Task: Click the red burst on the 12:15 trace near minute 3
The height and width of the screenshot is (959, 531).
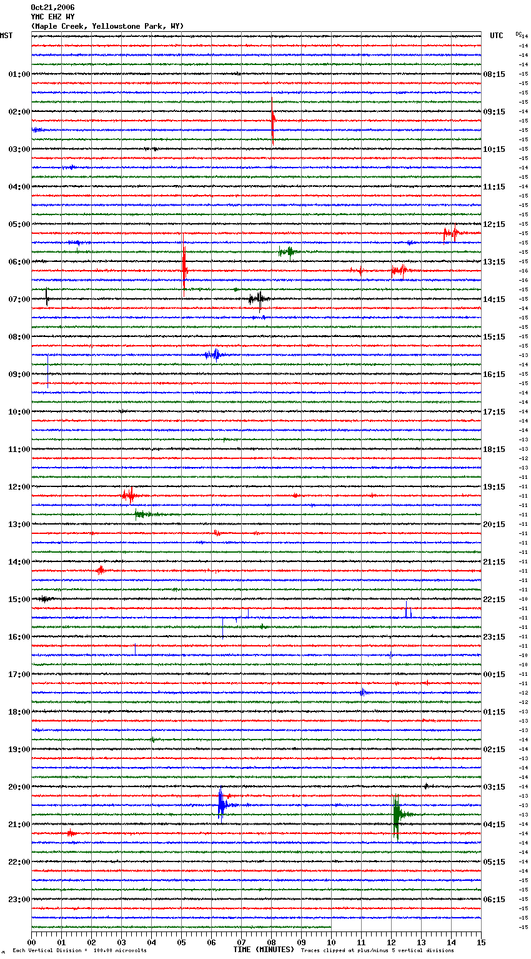Action: [129, 496]
